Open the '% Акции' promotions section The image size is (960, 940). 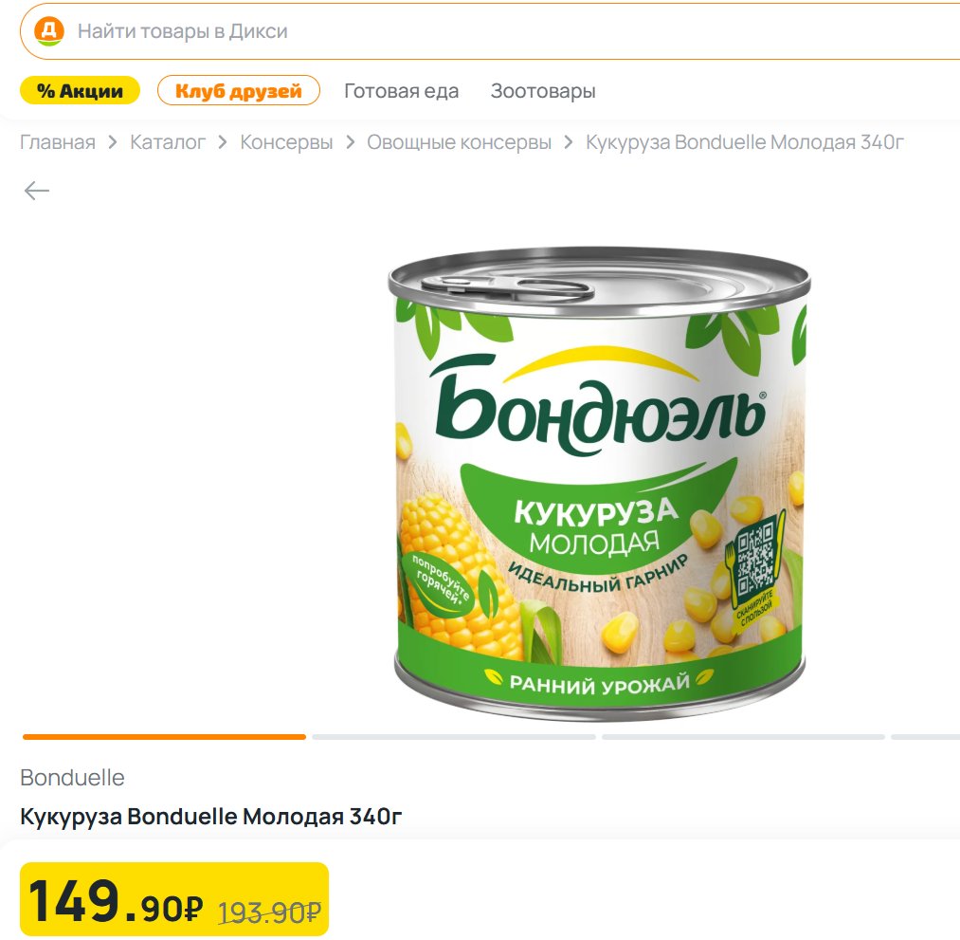click(x=80, y=91)
